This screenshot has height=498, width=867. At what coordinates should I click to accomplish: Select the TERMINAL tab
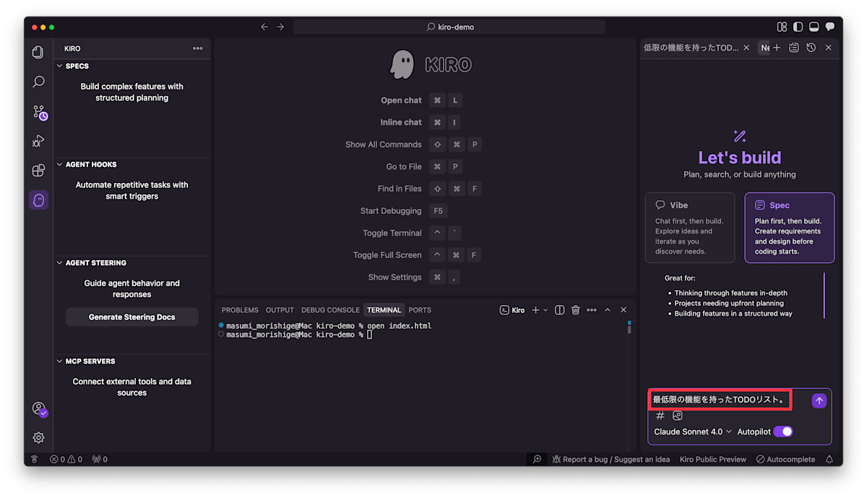[x=384, y=310]
